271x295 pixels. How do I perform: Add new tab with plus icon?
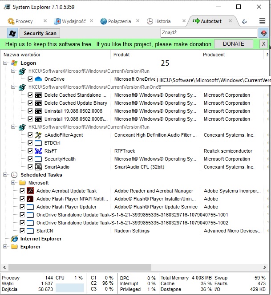pos(244,21)
